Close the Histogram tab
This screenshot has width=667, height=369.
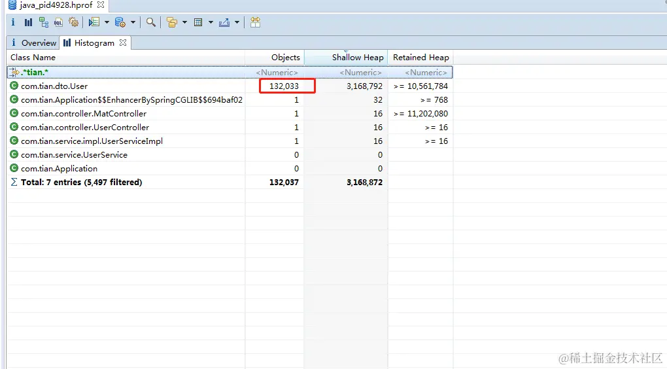(123, 43)
